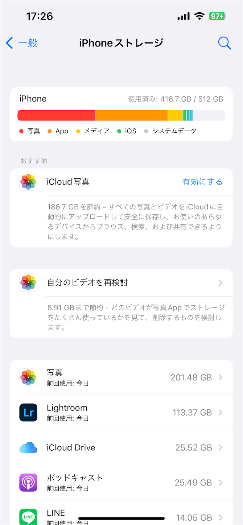Viewport: 243px width, 525px height.
Task: Enable iCloud写真 via 有効にする
Action: tap(202, 182)
